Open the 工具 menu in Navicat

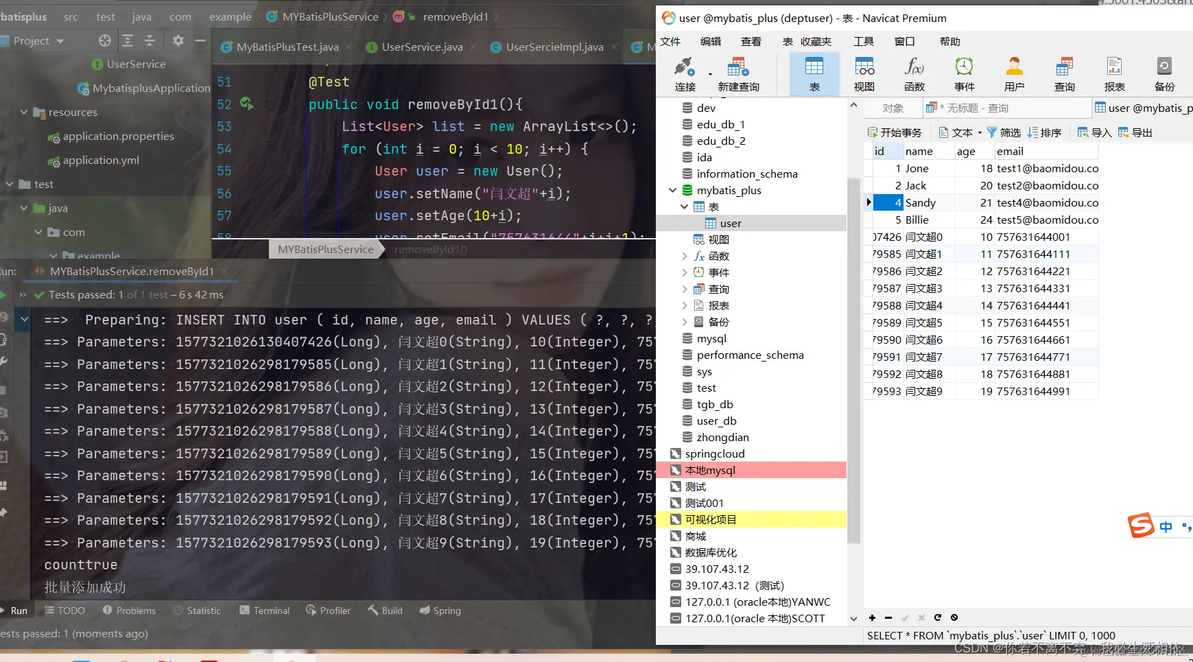point(864,41)
